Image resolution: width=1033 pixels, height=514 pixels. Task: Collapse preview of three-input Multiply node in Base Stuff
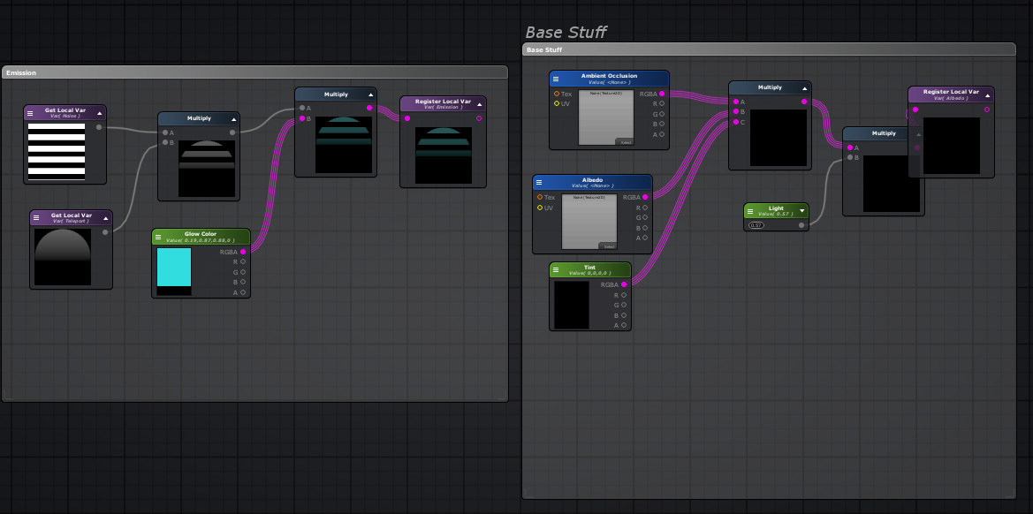coord(804,88)
